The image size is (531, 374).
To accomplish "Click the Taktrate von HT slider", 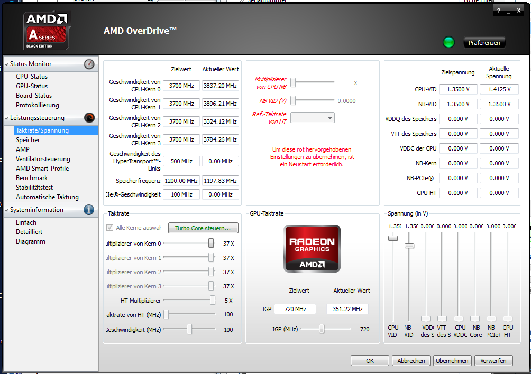I will (166, 314).
